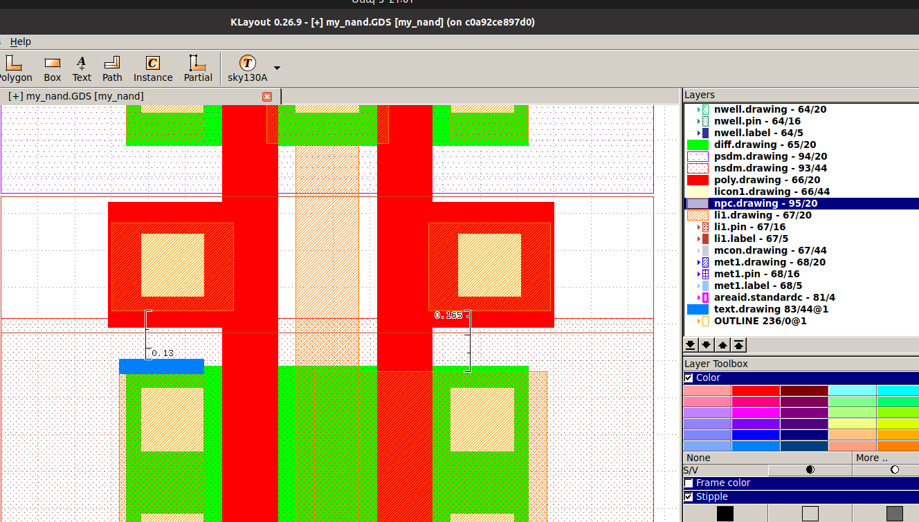Open the technology selector dropdown arrow

(x=277, y=68)
